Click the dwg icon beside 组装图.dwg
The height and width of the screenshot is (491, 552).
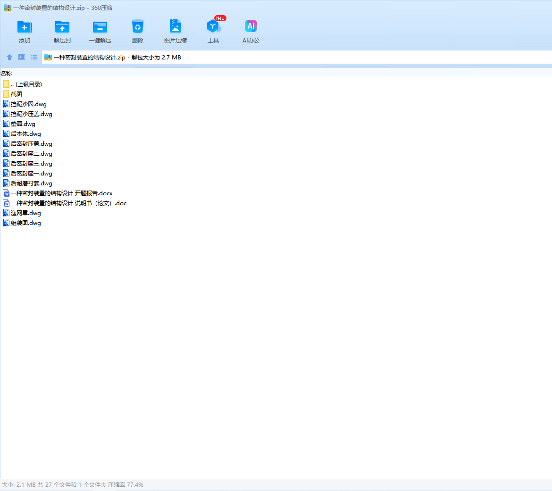coord(6,223)
